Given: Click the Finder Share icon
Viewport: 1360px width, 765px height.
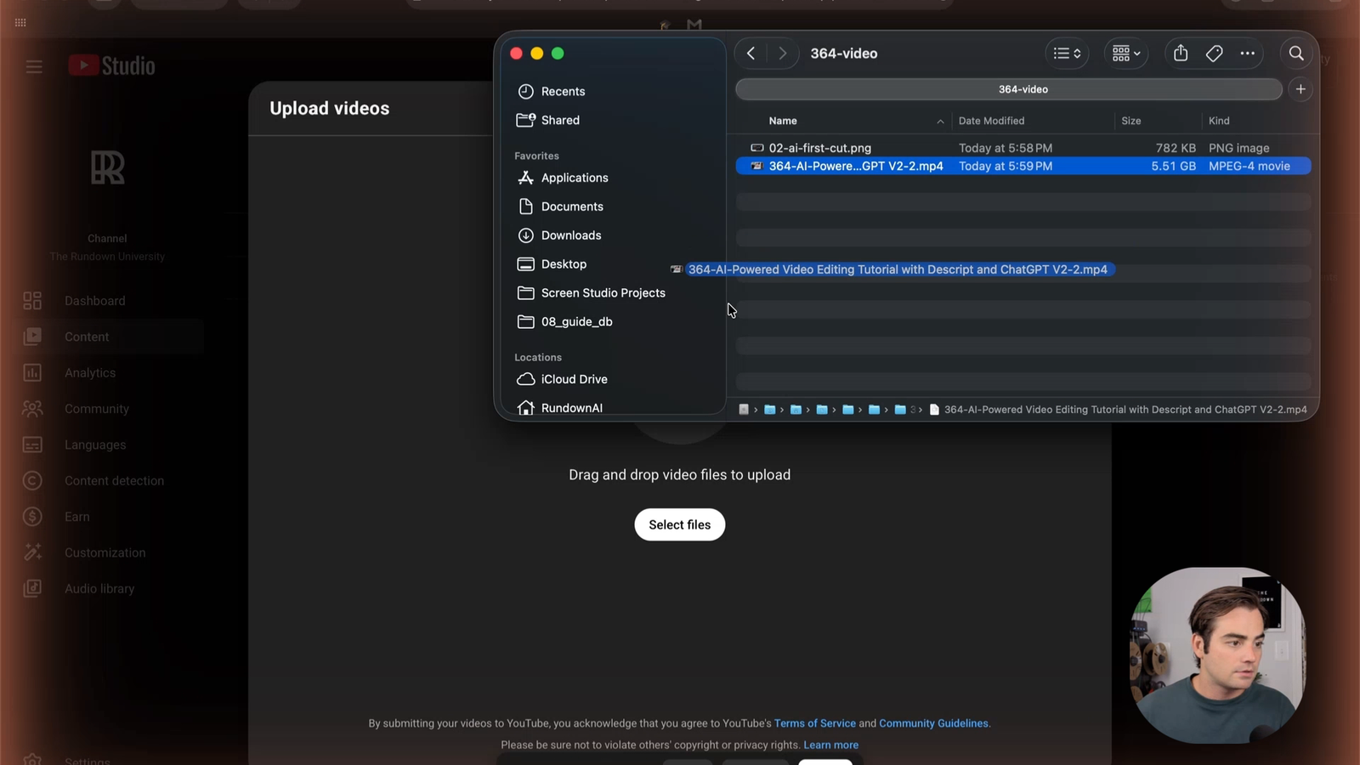Looking at the screenshot, I should click(x=1181, y=54).
